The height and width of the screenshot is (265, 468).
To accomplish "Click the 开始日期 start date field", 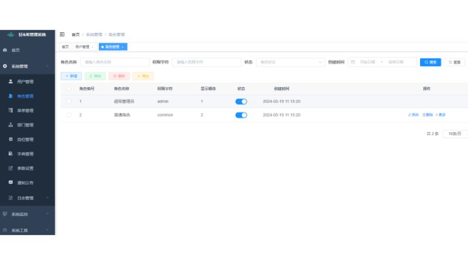I will click(367, 62).
